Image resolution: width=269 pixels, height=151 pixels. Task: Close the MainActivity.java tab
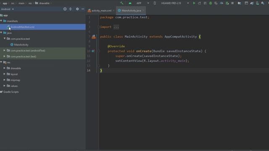(x=143, y=10)
